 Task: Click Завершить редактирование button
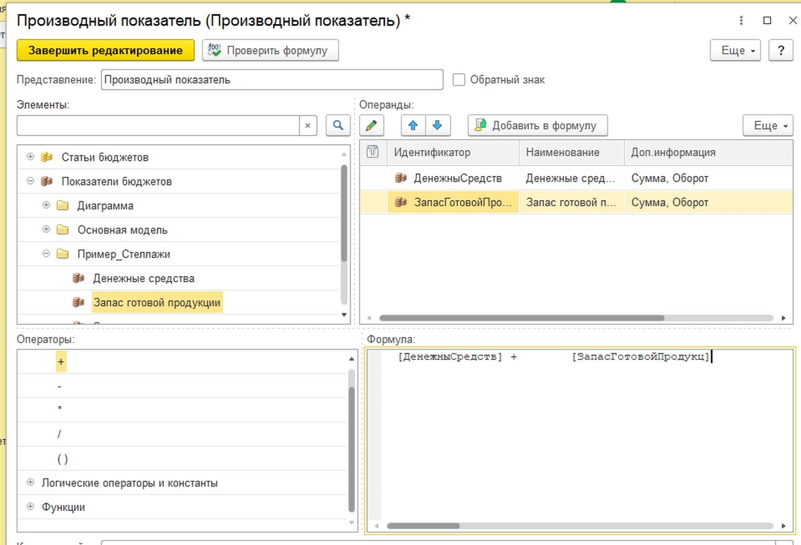click(105, 51)
